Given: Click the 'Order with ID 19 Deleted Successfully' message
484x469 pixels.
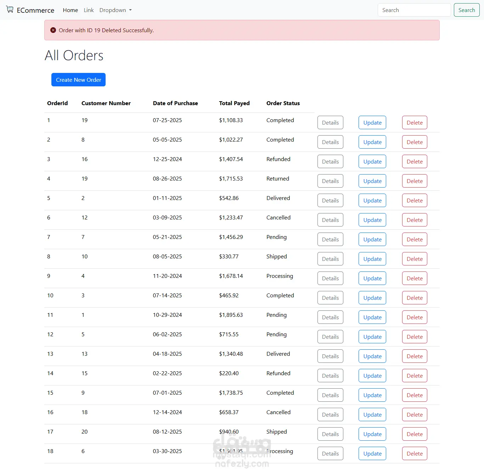Looking at the screenshot, I should (106, 30).
